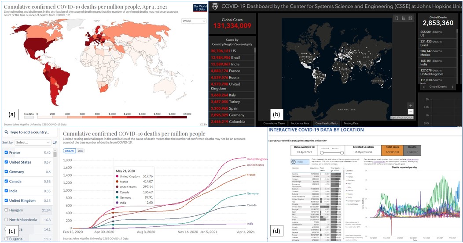Uncheck the United Kingdom checkbox
The image size is (463, 243).
(7, 200)
